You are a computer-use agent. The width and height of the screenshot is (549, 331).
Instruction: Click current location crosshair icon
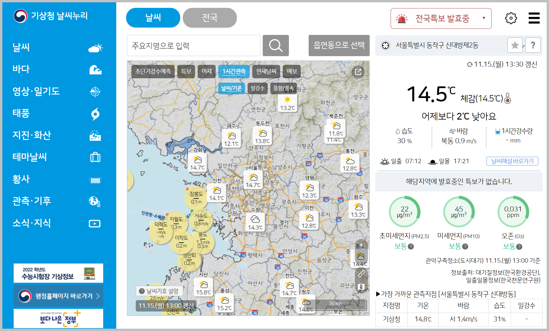point(385,45)
